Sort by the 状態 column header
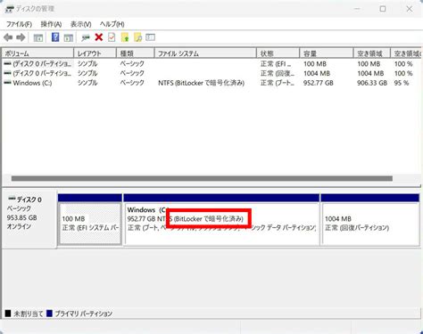Image resolution: width=423 pixels, height=334 pixels. pyautogui.click(x=278, y=53)
